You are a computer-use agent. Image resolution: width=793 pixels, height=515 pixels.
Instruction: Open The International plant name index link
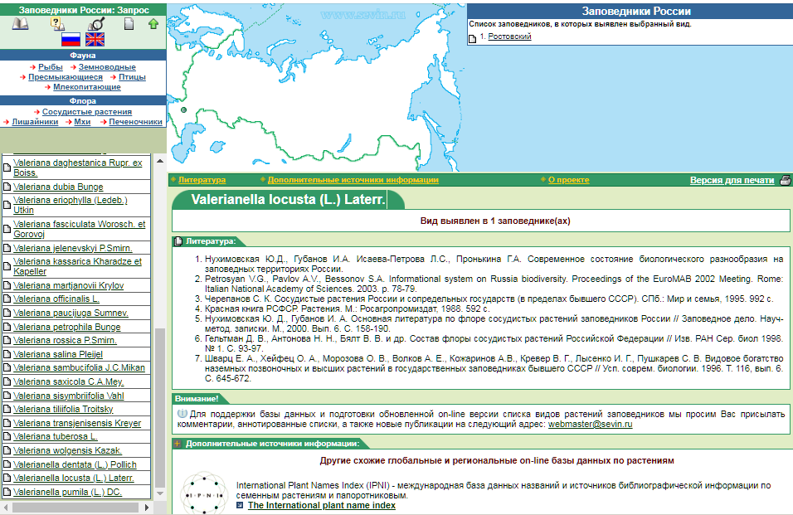click(321, 505)
